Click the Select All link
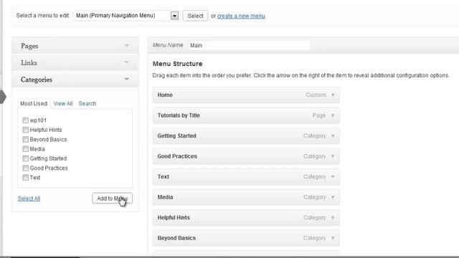 pyautogui.click(x=29, y=199)
